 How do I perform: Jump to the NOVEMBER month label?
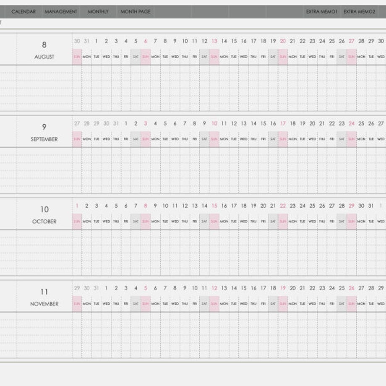[44, 304]
